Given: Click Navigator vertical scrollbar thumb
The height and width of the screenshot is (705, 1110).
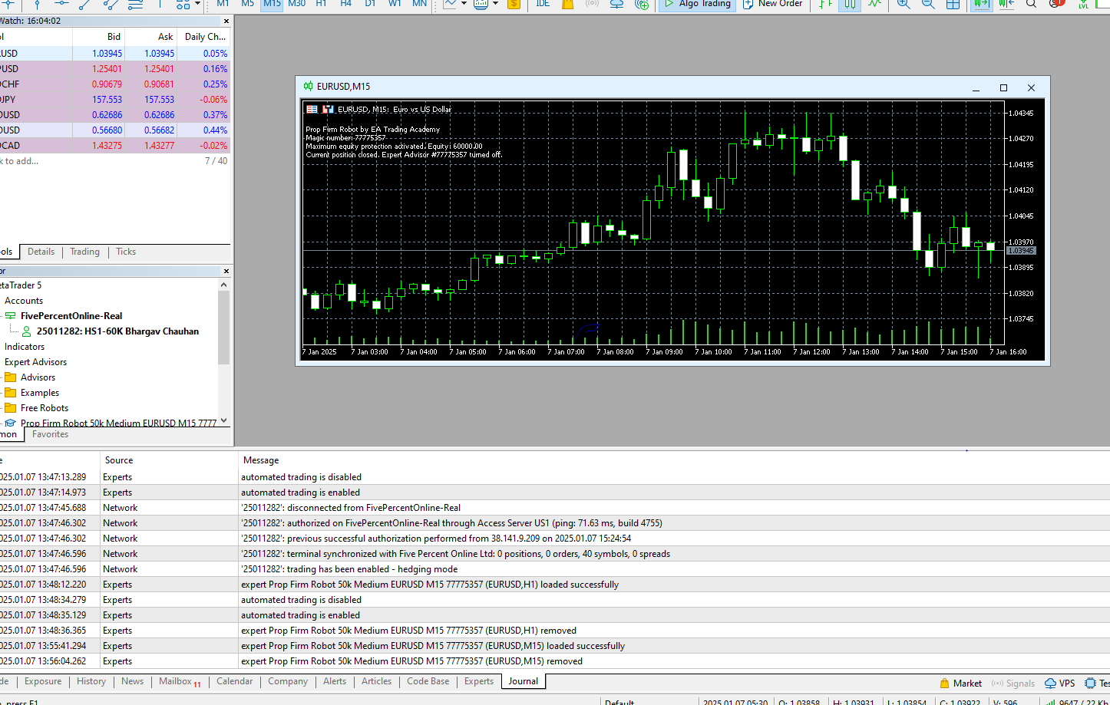Looking at the screenshot, I should pyautogui.click(x=224, y=328).
